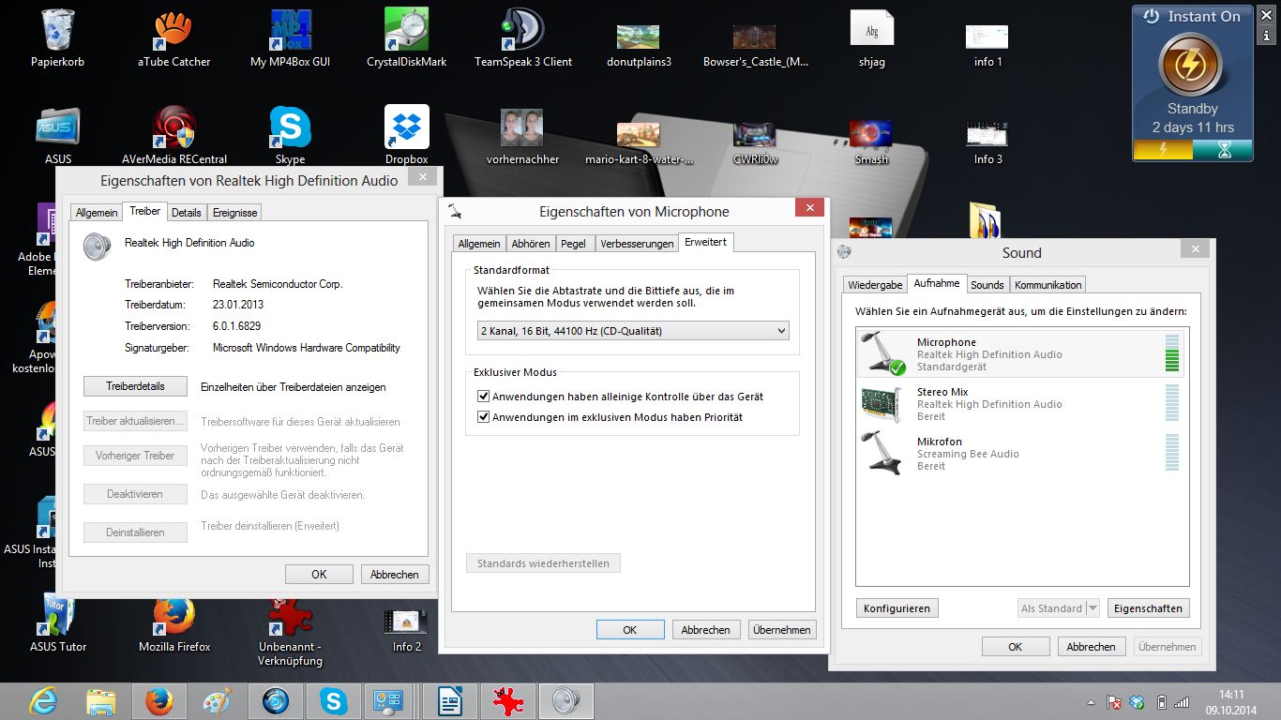Switch to Verbesserungen tab
This screenshot has width=1281, height=720.
pyautogui.click(x=638, y=243)
